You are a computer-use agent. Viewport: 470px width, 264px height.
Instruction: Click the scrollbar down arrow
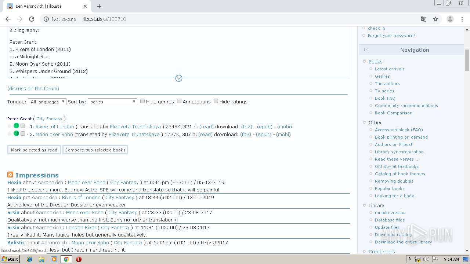(467, 250)
